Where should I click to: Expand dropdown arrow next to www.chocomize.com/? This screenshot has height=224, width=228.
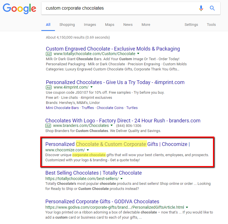pos(88,150)
